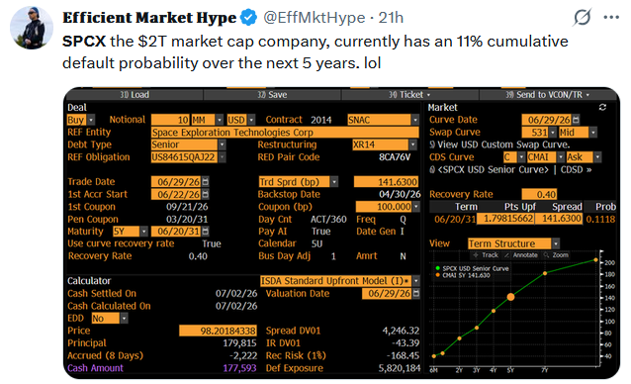The height and width of the screenshot is (384, 631).
Task: Click Annotate on the chart toolbar
Action: [x=521, y=255]
